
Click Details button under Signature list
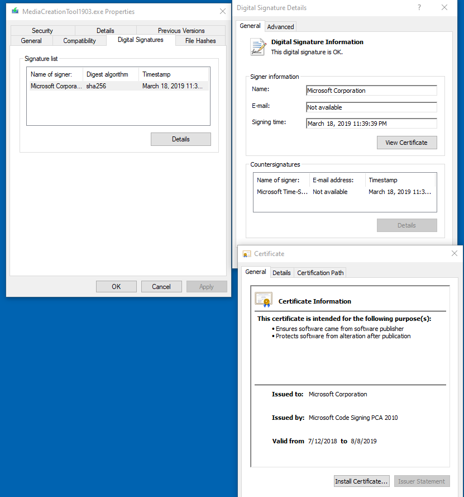click(x=181, y=139)
